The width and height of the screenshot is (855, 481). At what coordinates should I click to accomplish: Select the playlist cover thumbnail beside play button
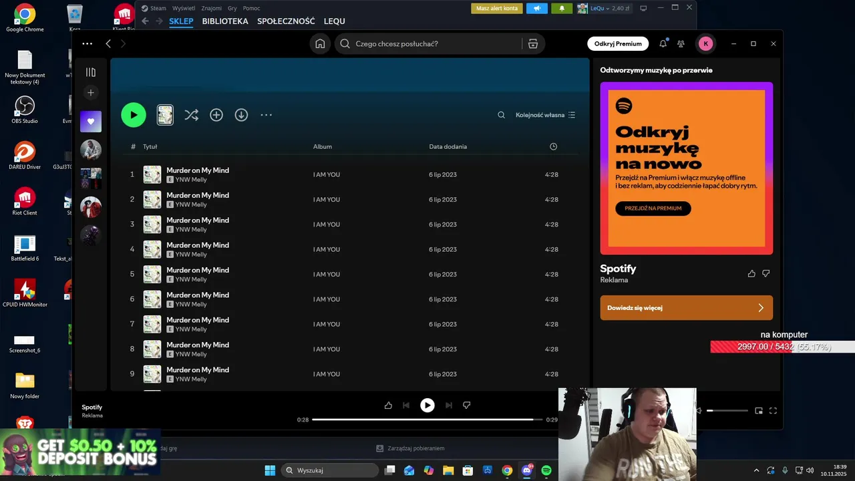tap(165, 115)
